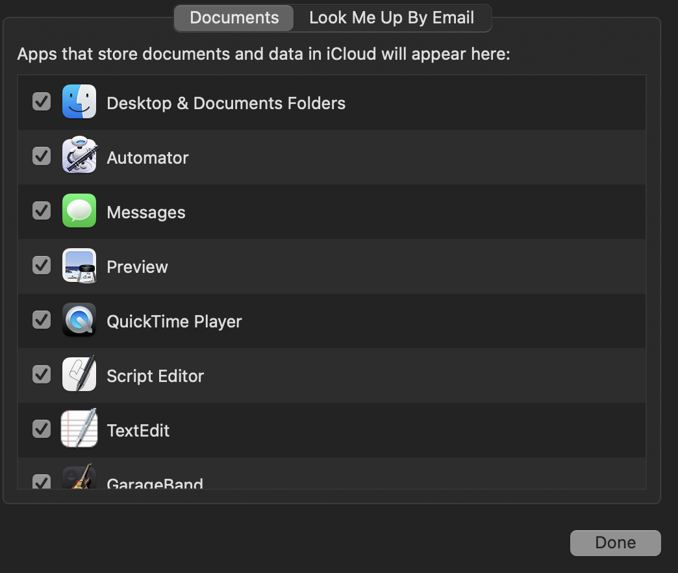678x573 pixels.
Task: Click the Script Editor label
Action: (x=155, y=376)
